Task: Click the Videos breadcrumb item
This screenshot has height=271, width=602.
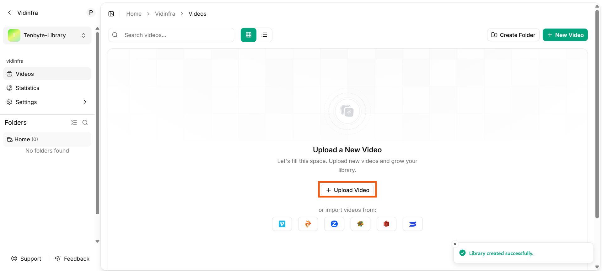Action: 197,14
